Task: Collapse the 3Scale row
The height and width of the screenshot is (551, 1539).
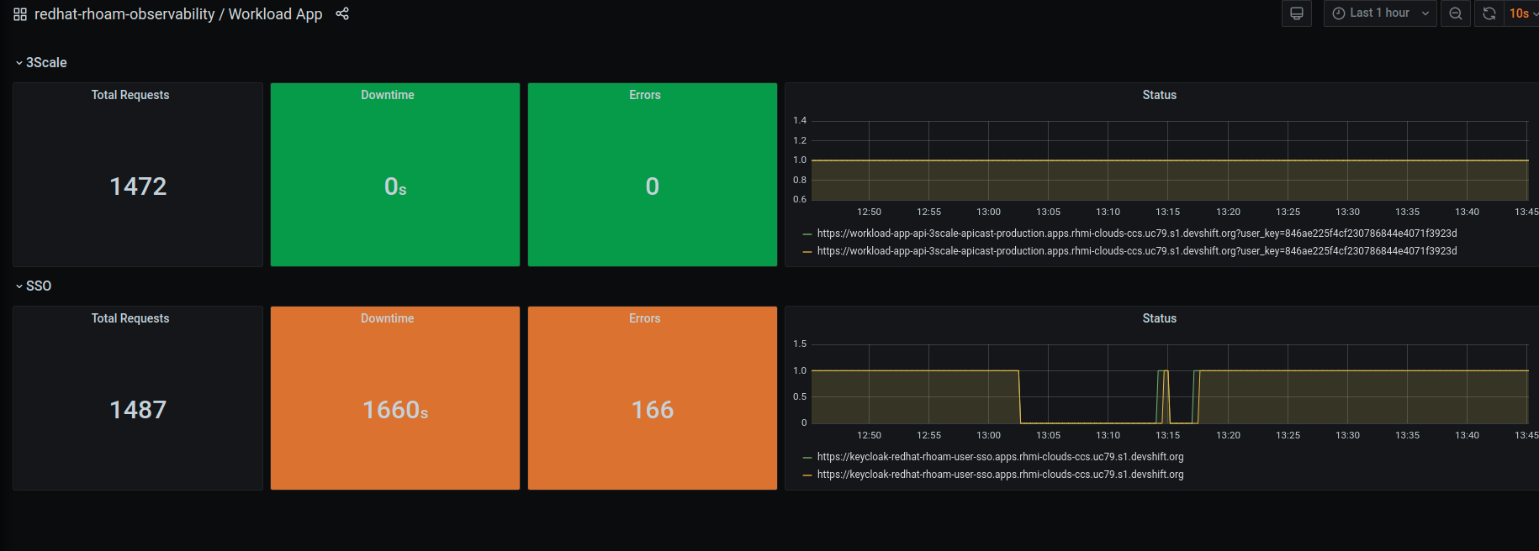Action: pyautogui.click(x=41, y=63)
